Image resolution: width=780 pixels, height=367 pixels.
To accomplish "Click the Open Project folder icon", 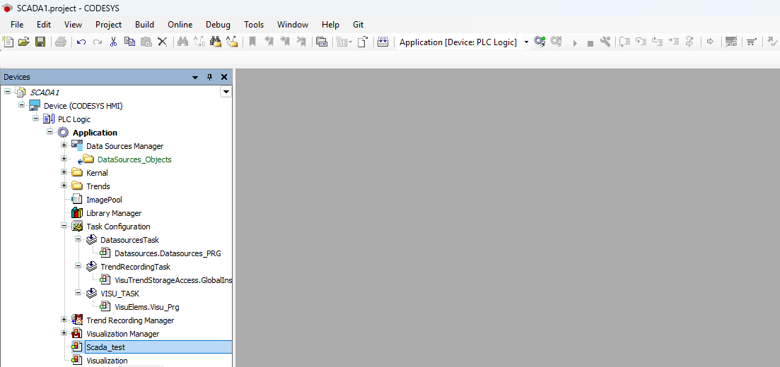I will 24,42.
